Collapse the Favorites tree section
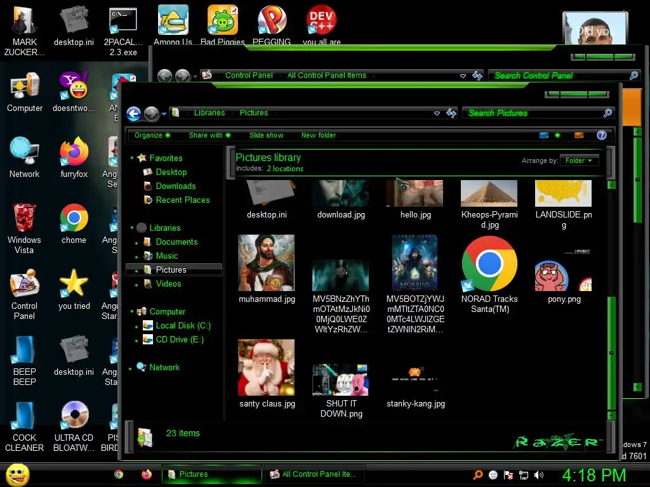Image resolution: width=650 pixels, height=487 pixels. (132, 158)
